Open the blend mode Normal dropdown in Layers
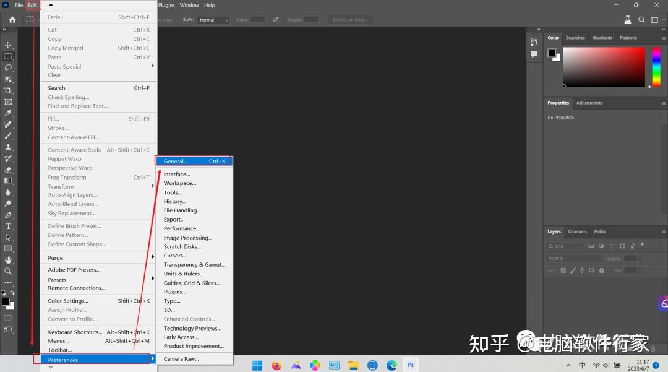668x372 pixels. tap(573, 259)
